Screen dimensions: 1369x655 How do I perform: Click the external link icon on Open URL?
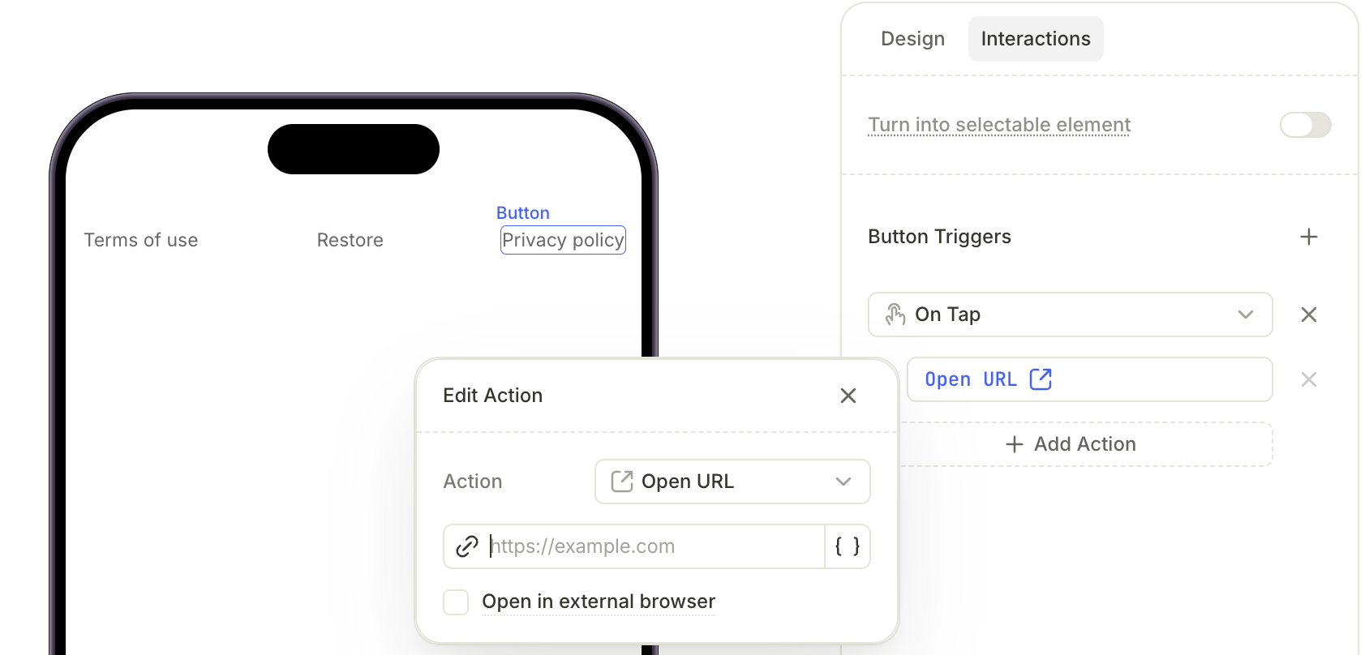[x=1041, y=379]
